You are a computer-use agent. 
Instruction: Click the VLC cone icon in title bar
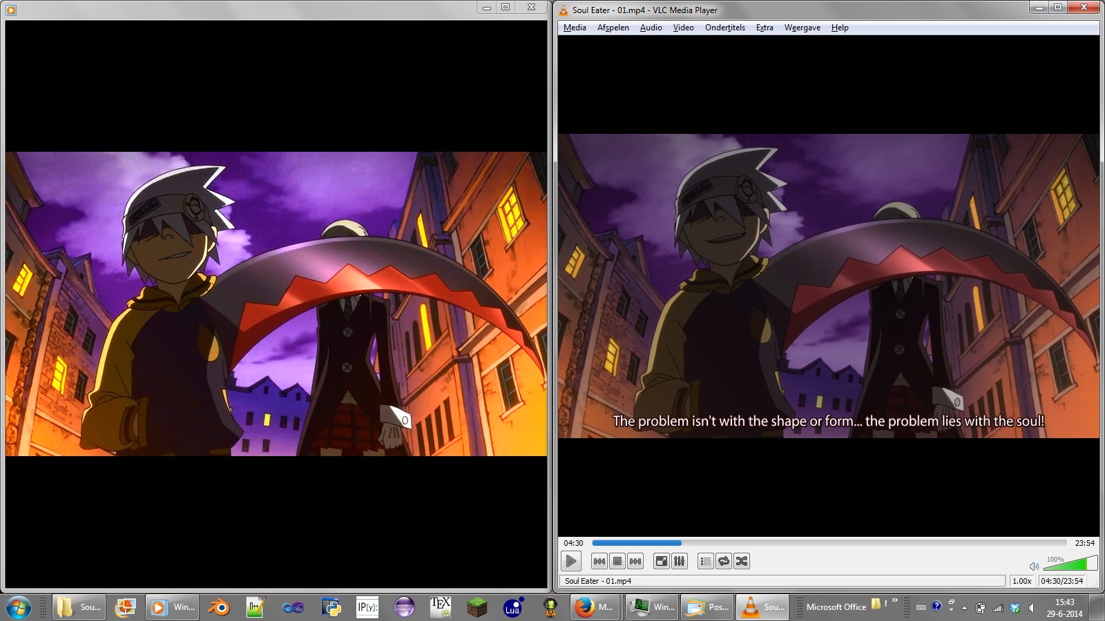click(564, 10)
